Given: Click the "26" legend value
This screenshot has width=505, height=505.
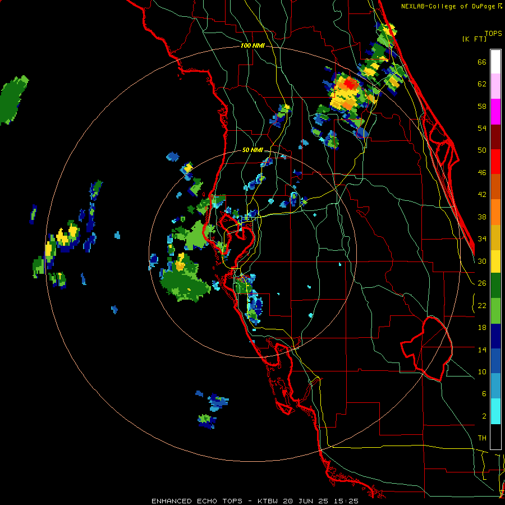Looking at the screenshot, I should point(482,283).
